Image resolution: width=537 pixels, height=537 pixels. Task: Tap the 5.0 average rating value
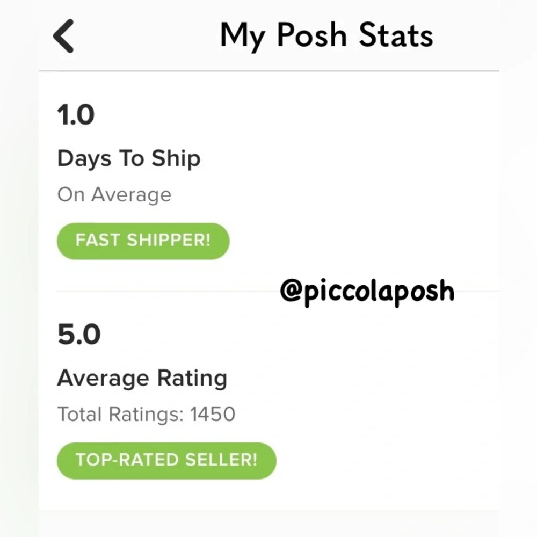tap(79, 335)
